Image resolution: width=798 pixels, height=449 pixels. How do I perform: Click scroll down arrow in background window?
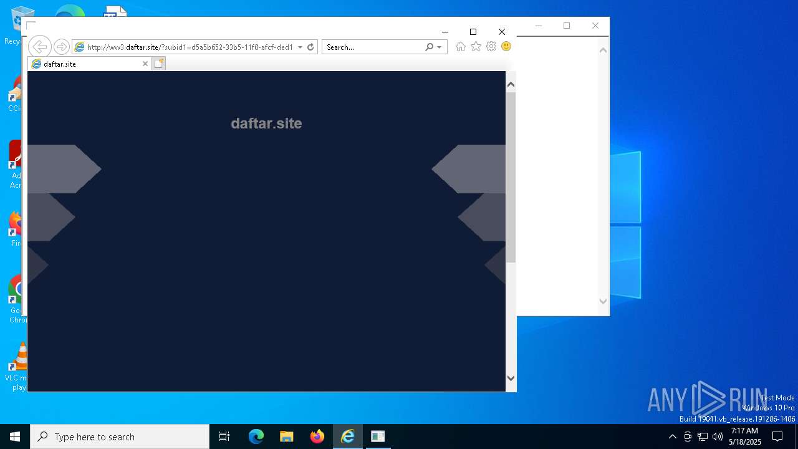603,301
